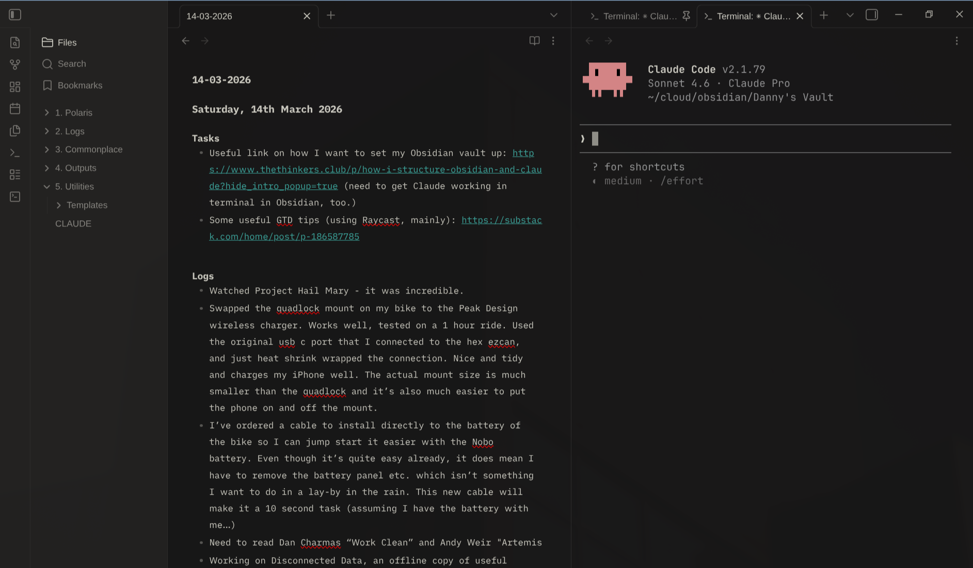Click the copy templates ribbon icon

[15, 131]
